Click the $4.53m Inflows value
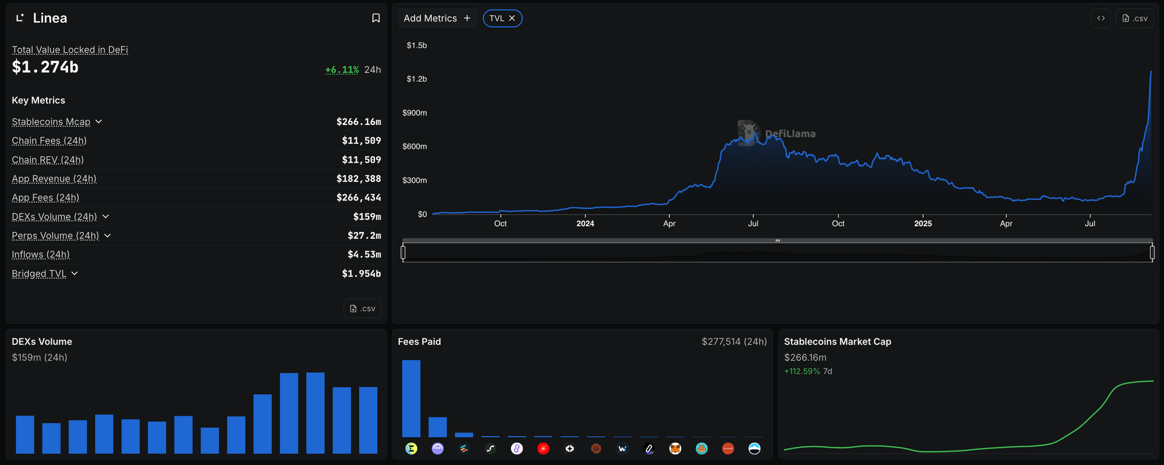Viewport: 1164px width, 465px height. click(364, 255)
